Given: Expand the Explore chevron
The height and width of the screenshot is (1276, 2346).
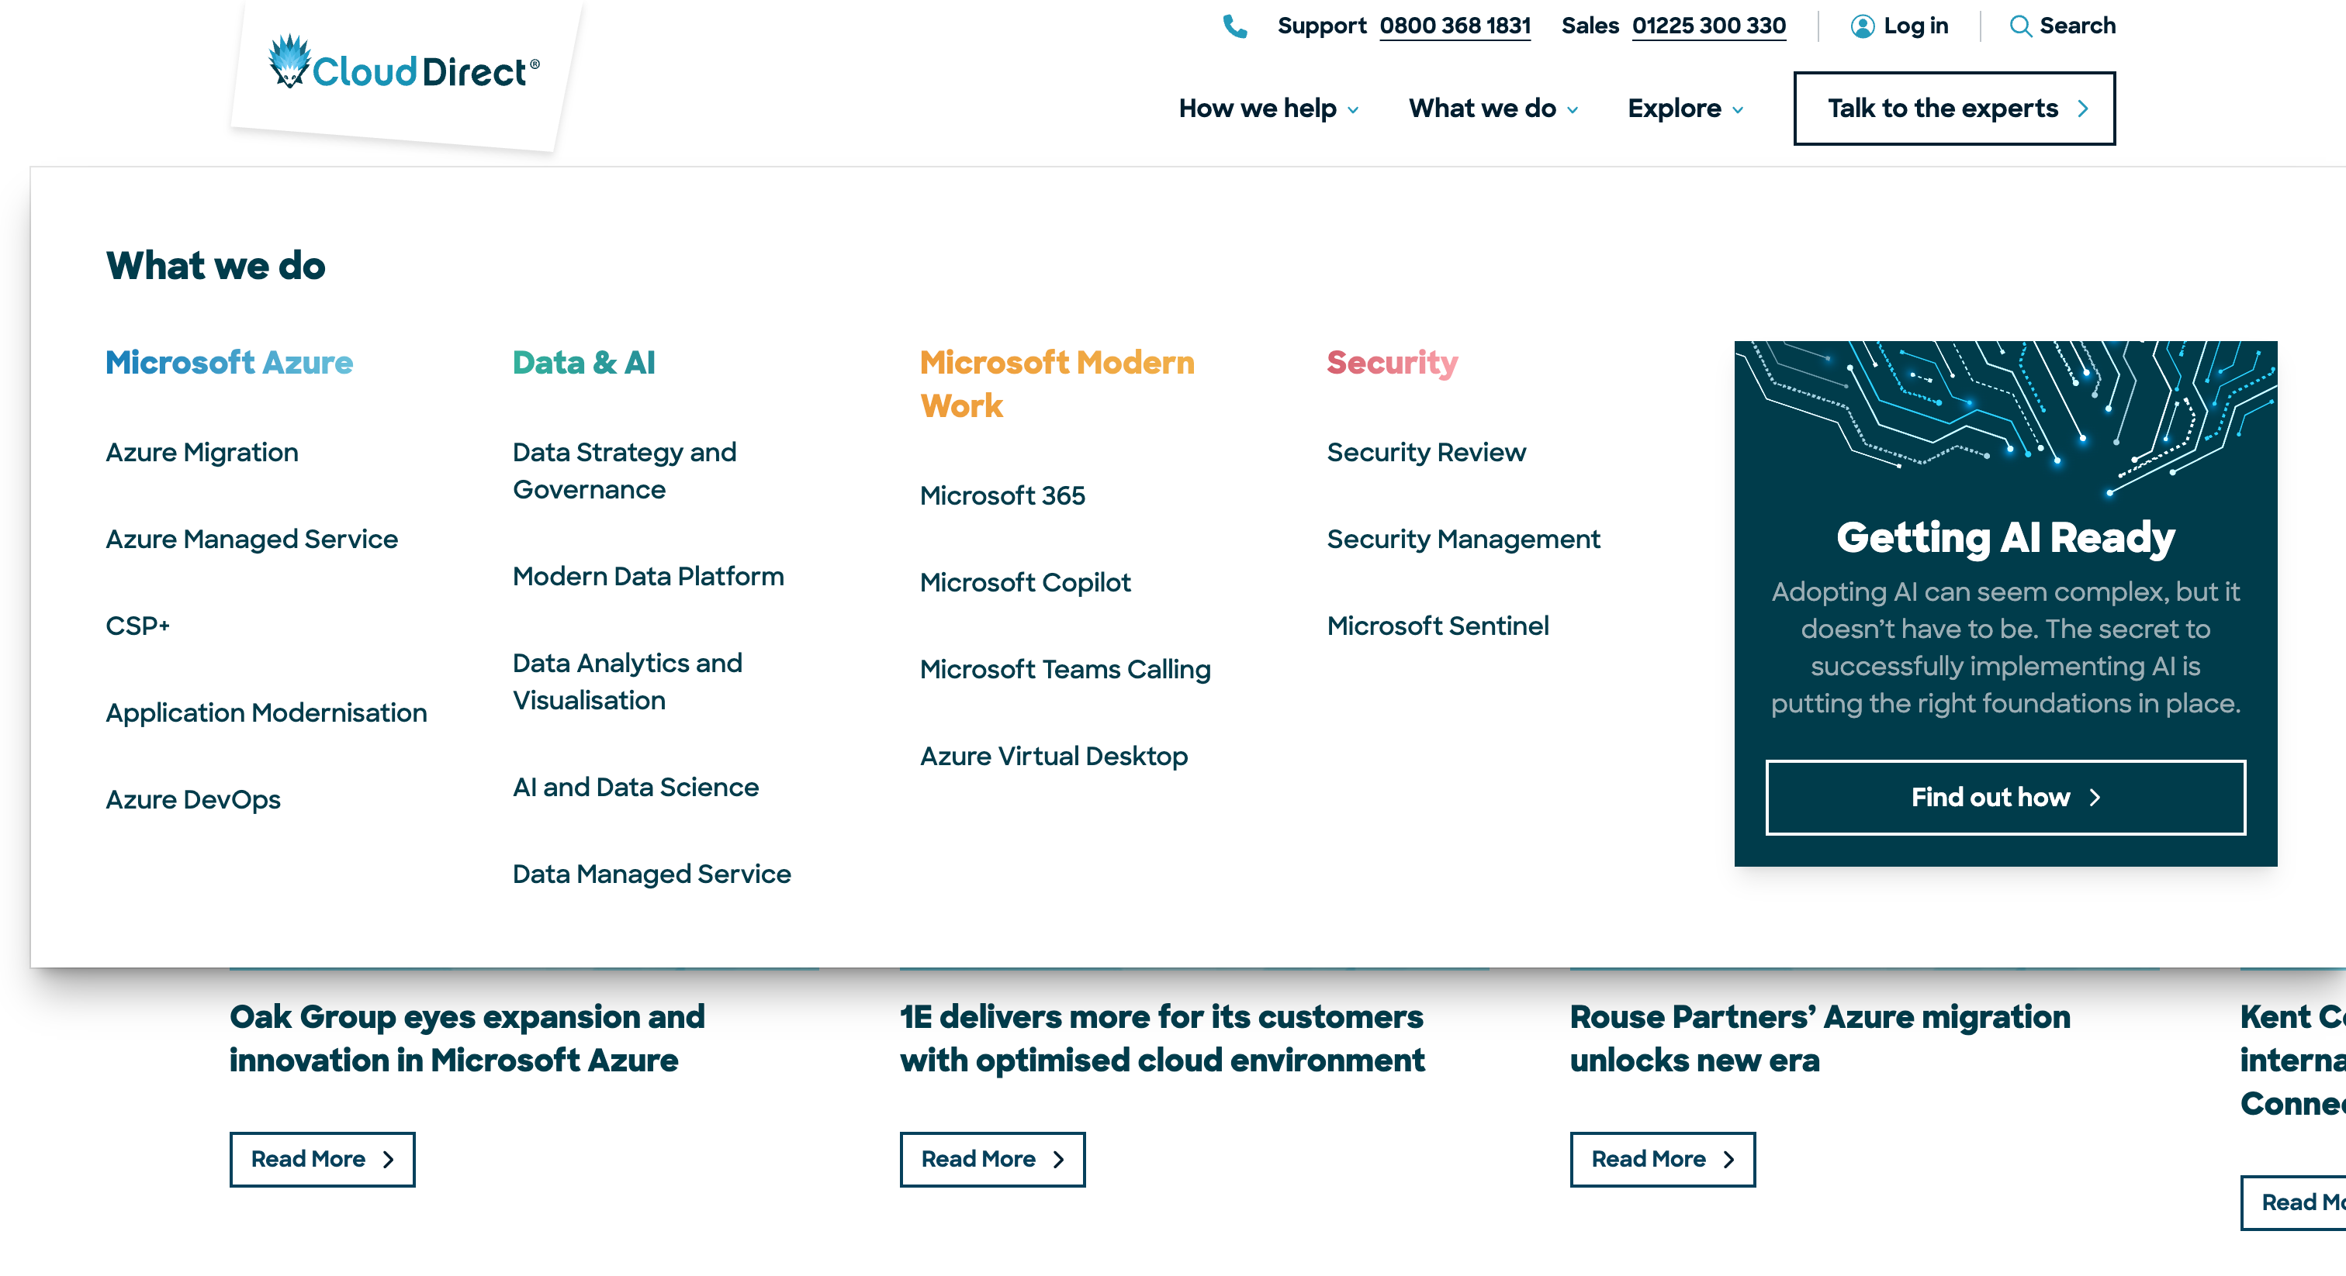Looking at the screenshot, I should pyautogui.click(x=1738, y=110).
